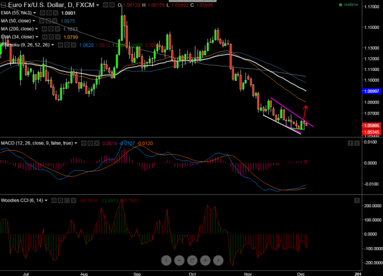383x276 pixels.
Task: Reset chart view with circular arrow button
Action: click(192, 261)
